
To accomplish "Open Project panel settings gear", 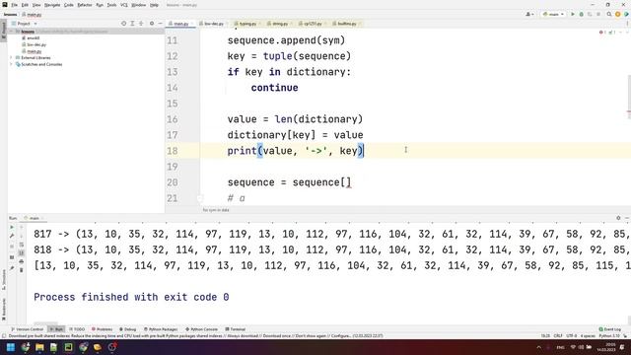I will tap(152, 24).
